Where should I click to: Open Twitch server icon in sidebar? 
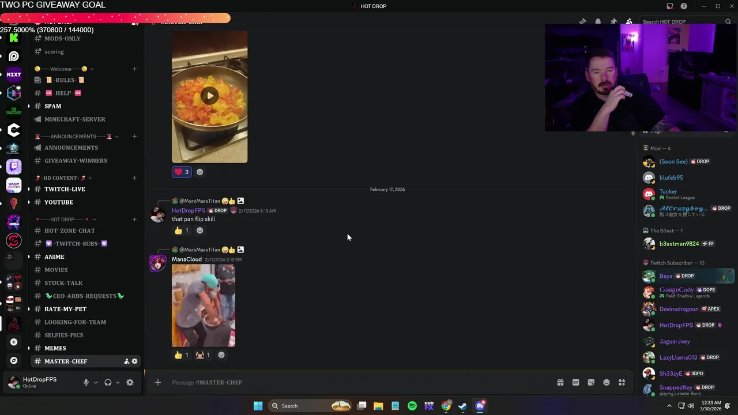14,167
